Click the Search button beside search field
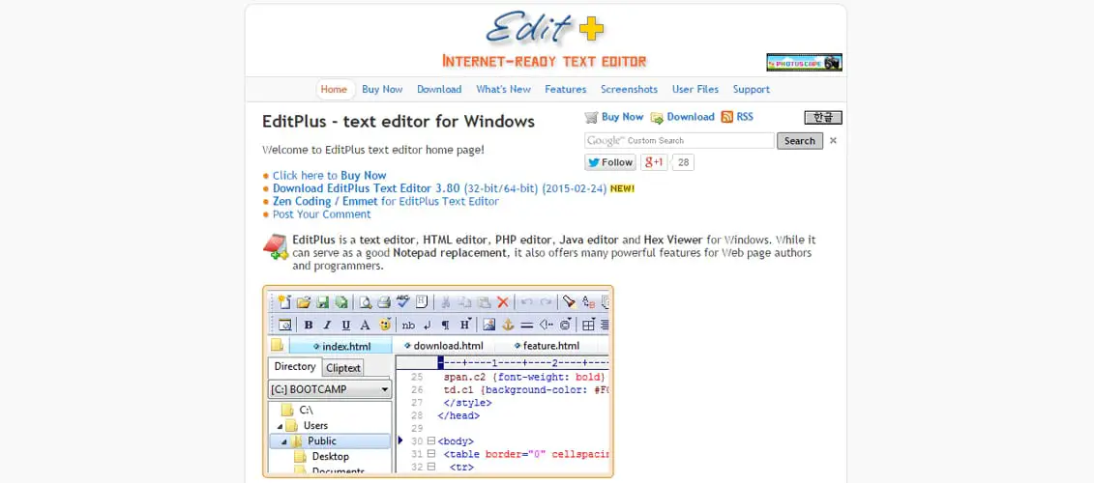This screenshot has width=1094, height=483. pyautogui.click(x=800, y=141)
